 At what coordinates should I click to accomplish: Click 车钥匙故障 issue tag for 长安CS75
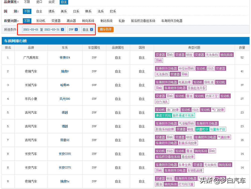tap(195, 170)
